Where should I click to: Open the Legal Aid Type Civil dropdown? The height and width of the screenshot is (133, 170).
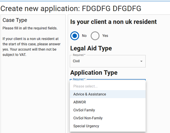[108, 61]
